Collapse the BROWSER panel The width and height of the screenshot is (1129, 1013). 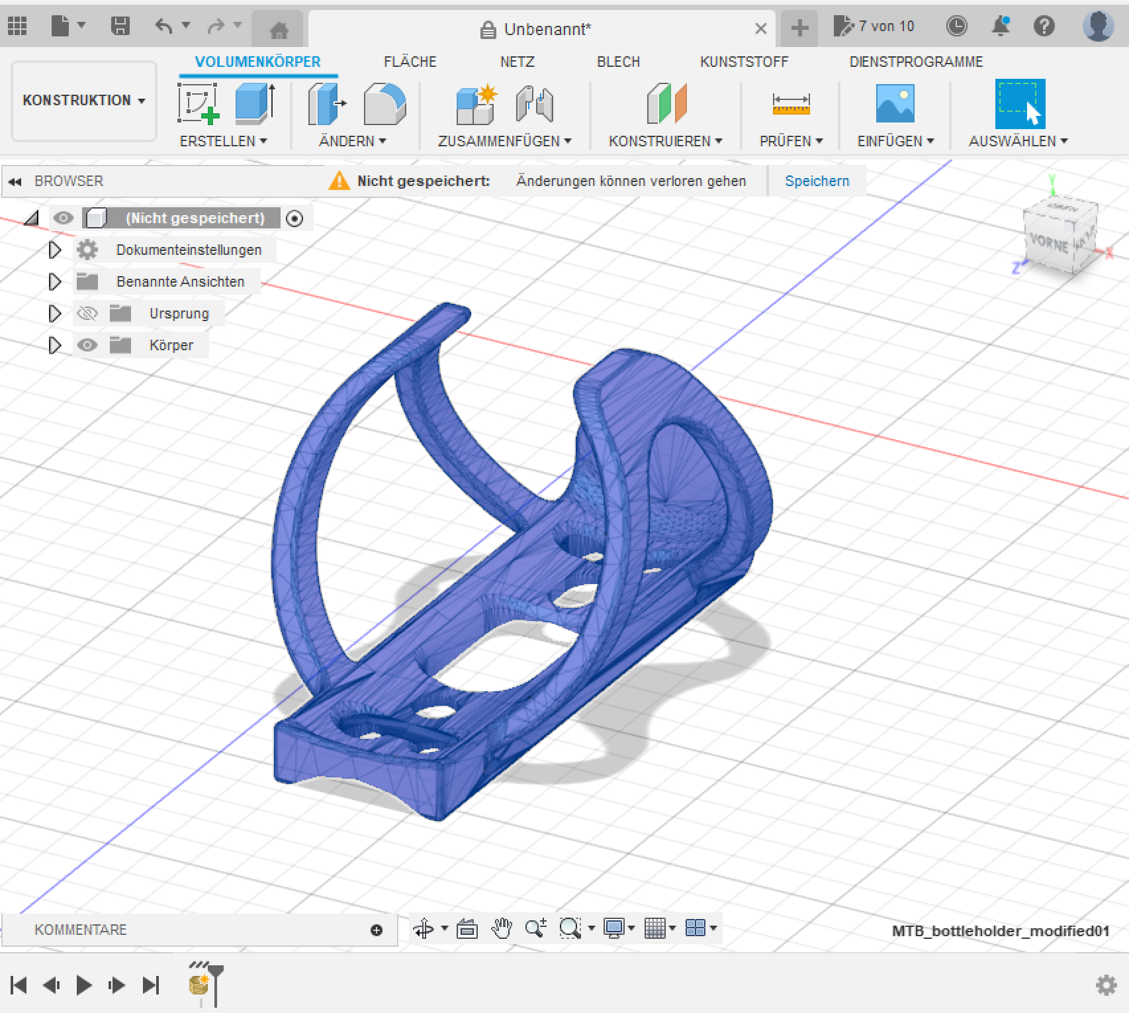(x=15, y=181)
